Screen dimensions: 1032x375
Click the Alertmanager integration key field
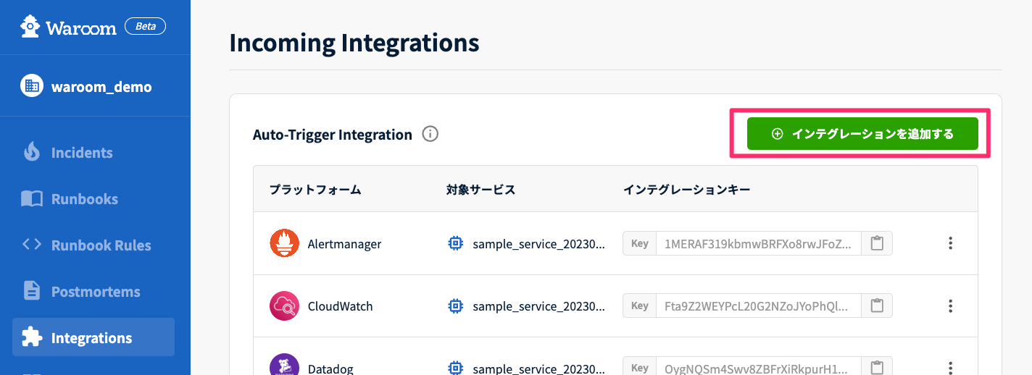(758, 243)
